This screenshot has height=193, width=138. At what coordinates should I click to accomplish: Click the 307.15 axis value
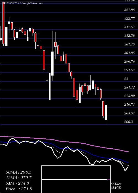pyautogui.click(x=129, y=44)
